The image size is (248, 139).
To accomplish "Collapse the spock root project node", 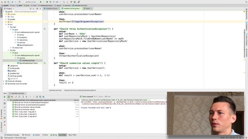I will coord(4,12).
